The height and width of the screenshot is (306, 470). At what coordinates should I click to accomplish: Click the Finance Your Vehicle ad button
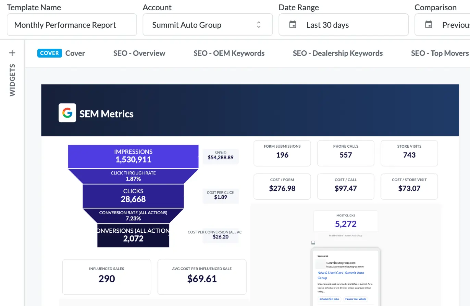tap(356, 299)
